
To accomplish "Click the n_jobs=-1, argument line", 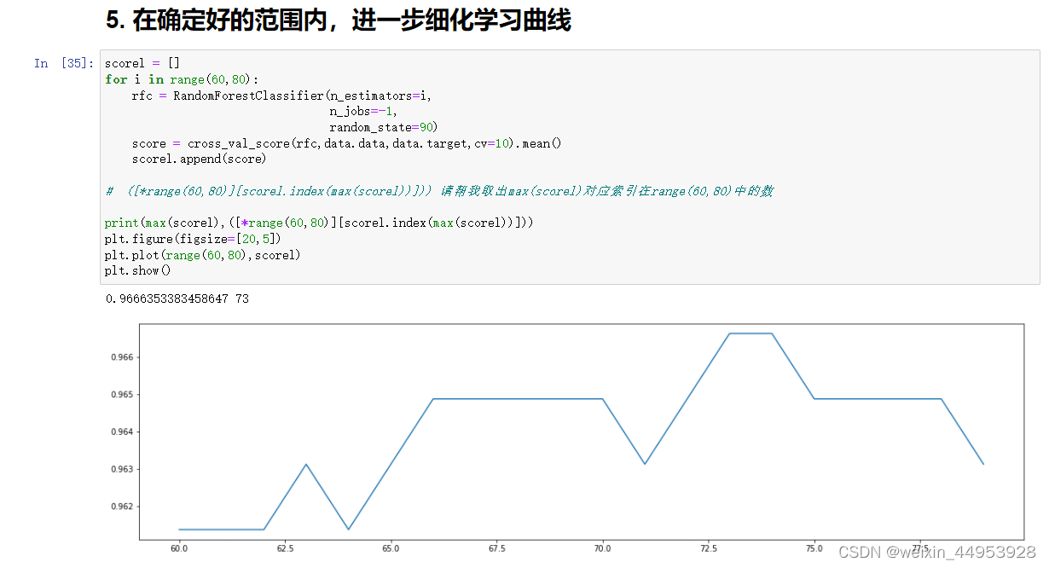I will [363, 111].
